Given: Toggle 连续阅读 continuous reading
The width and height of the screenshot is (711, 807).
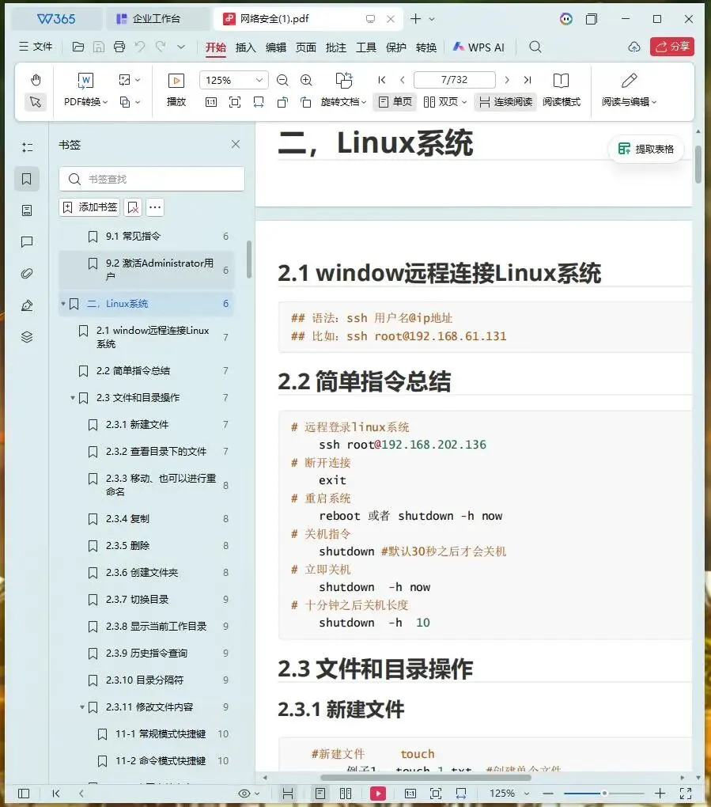Looking at the screenshot, I should [505, 102].
